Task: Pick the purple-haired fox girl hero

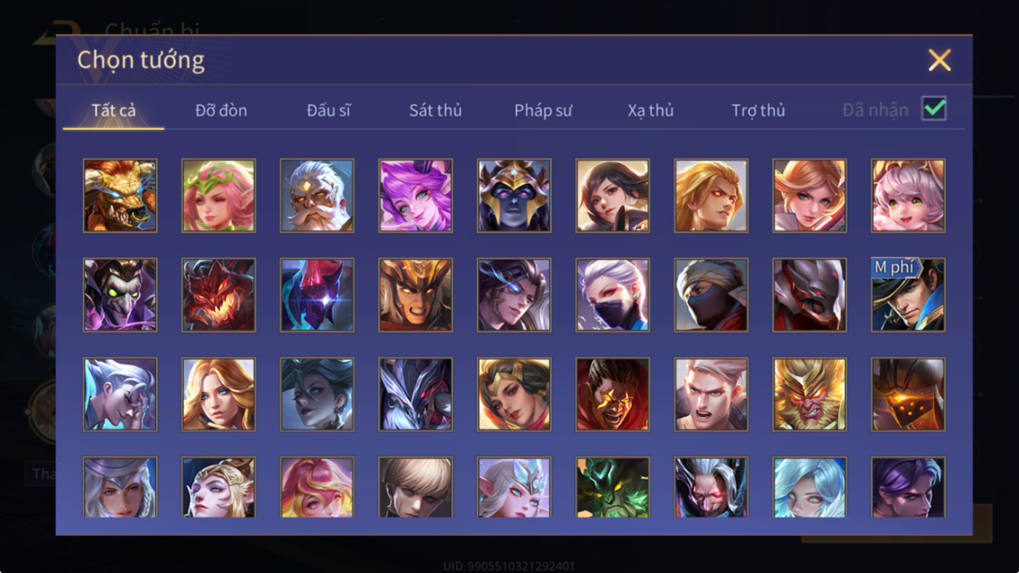Action: click(x=416, y=196)
